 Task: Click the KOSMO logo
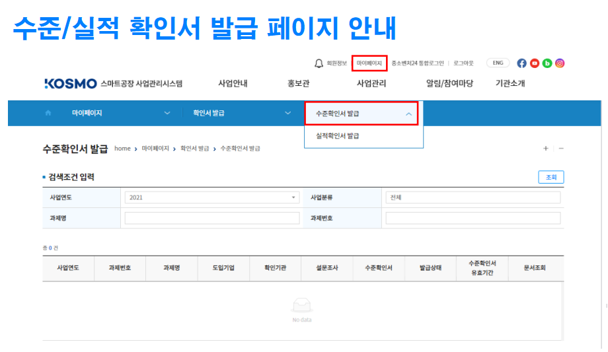tap(71, 83)
